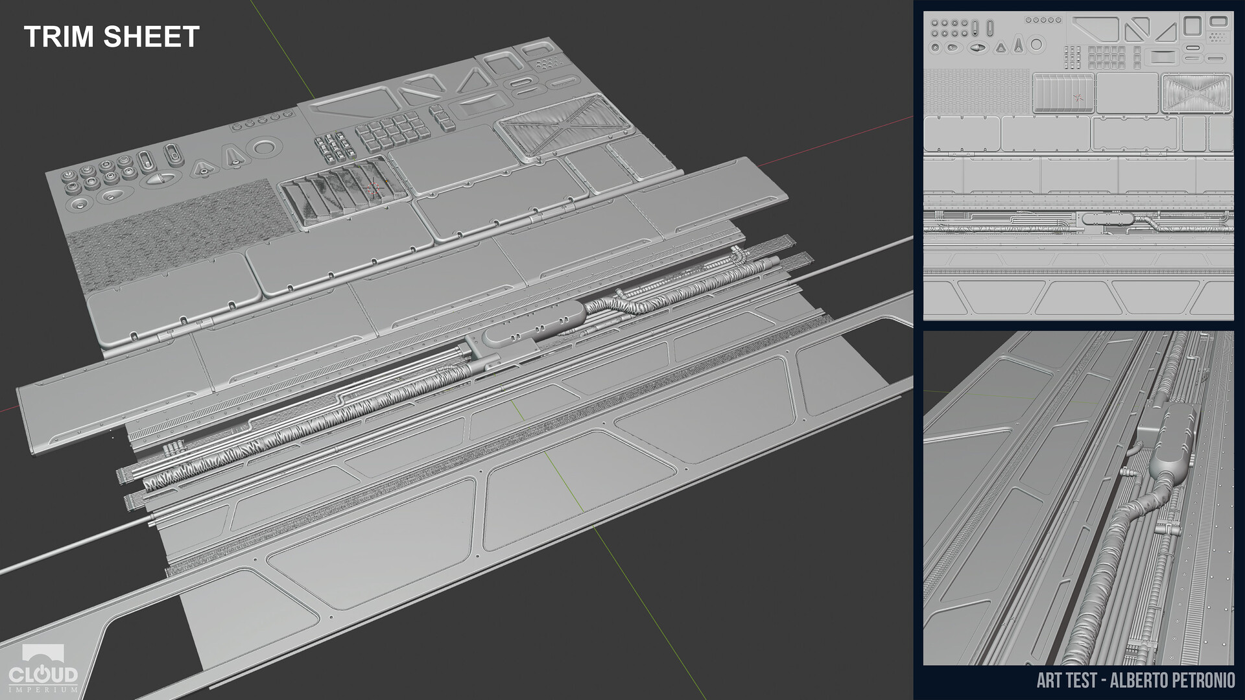Select the triangular frame cutout in main viewport

click(x=473, y=83)
